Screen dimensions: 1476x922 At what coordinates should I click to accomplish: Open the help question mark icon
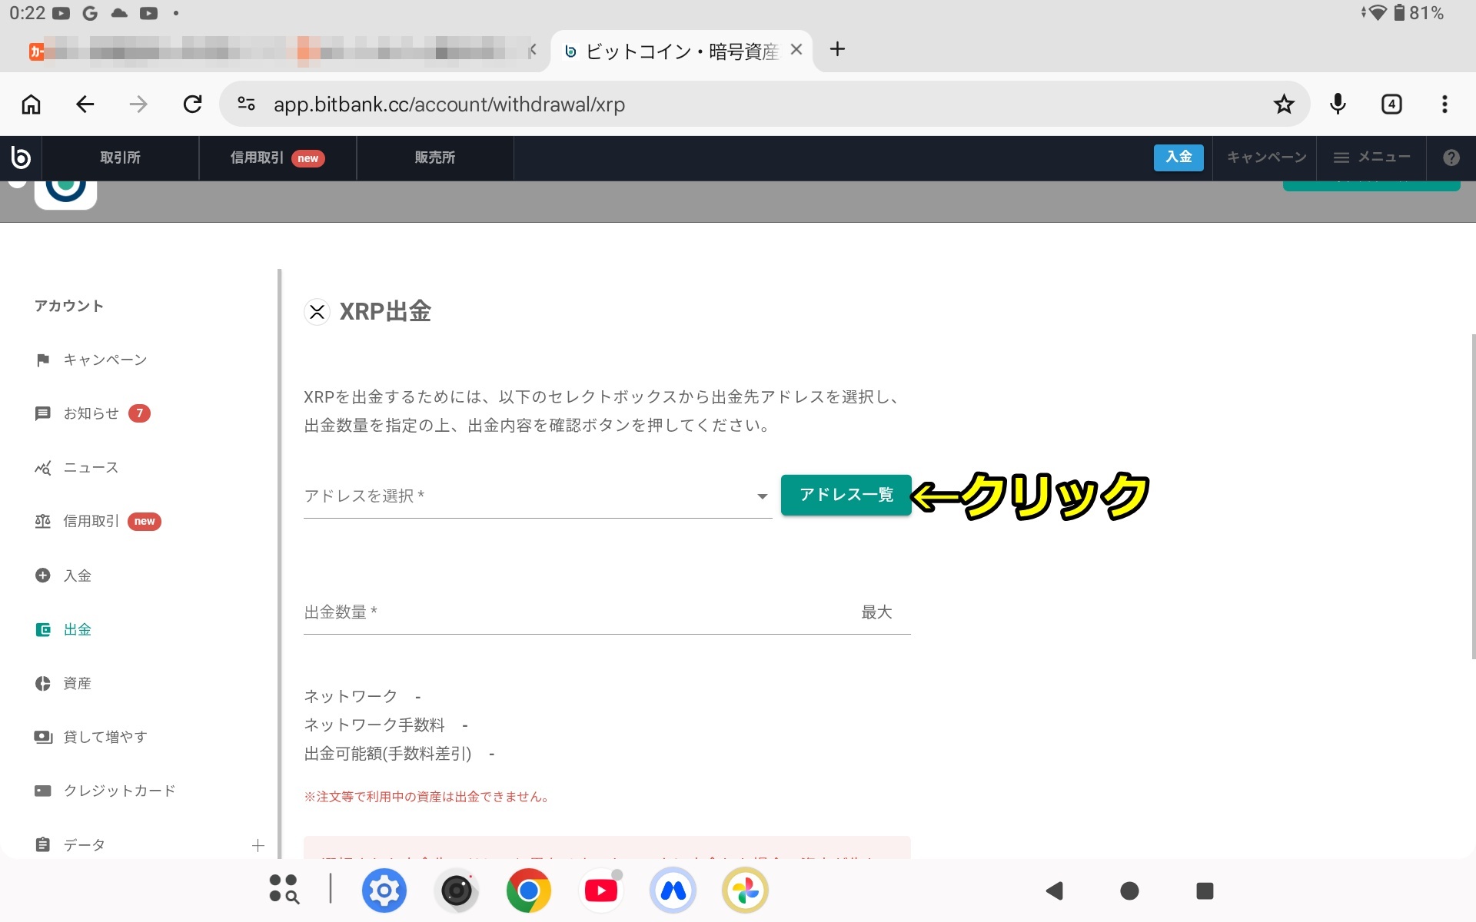pyautogui.click(x=1451, y=158)
